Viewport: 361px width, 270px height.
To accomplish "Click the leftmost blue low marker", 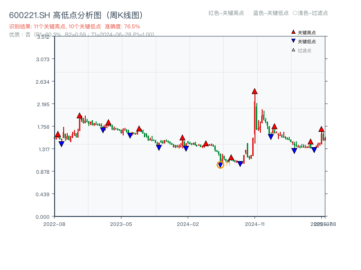I will tap(61, 144).
